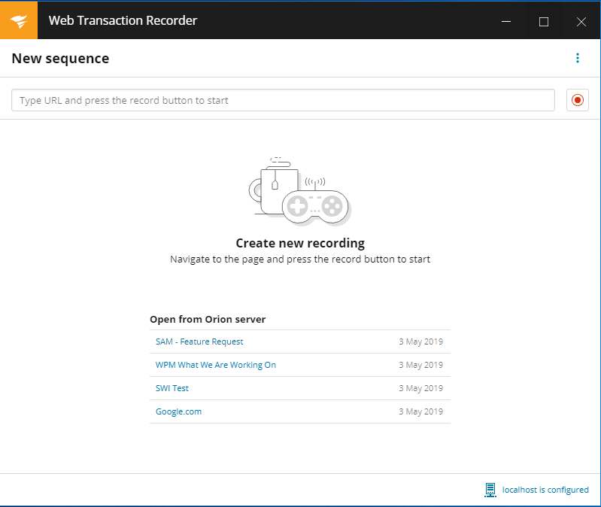Open the SAM - Feature Request recording
This screenshot has height=507, width=601.
[x=199, y=342]
